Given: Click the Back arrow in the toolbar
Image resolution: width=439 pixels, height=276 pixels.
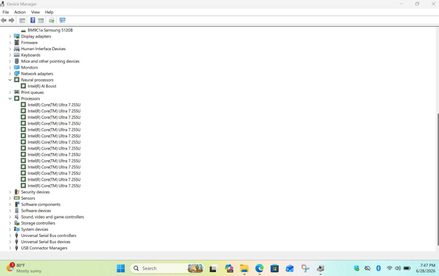Looking at the screenshot, I should pyautogui.click(x=4, y=20).
